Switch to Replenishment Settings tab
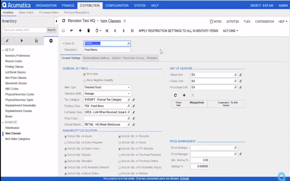This screenshot has width=290, height=181. [x=96, y=58]
